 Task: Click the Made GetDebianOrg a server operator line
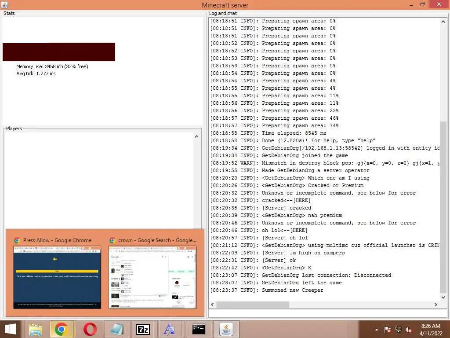[x=290, y=170]
